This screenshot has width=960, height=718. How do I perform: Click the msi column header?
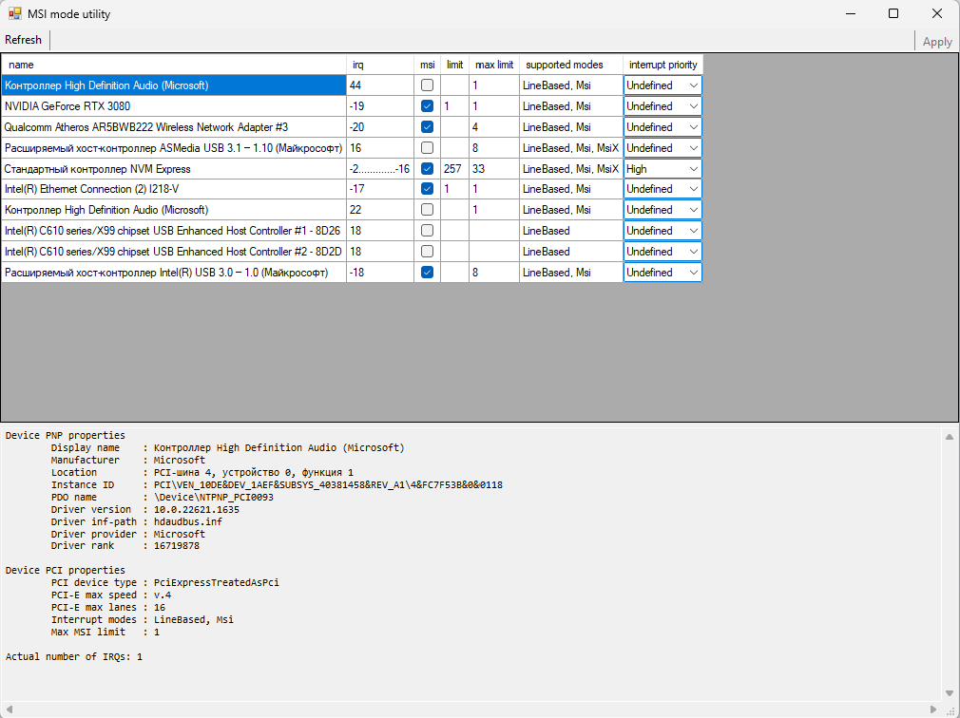428,65
